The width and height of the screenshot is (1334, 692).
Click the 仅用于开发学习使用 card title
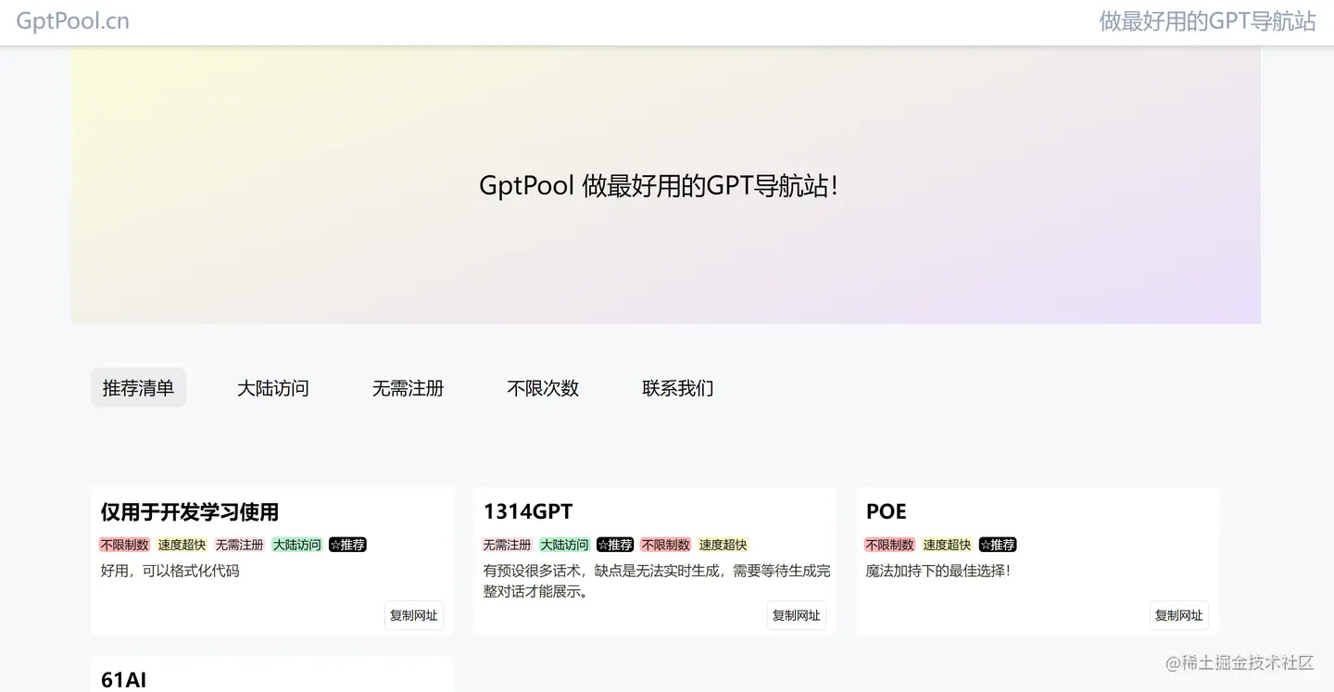190,511
